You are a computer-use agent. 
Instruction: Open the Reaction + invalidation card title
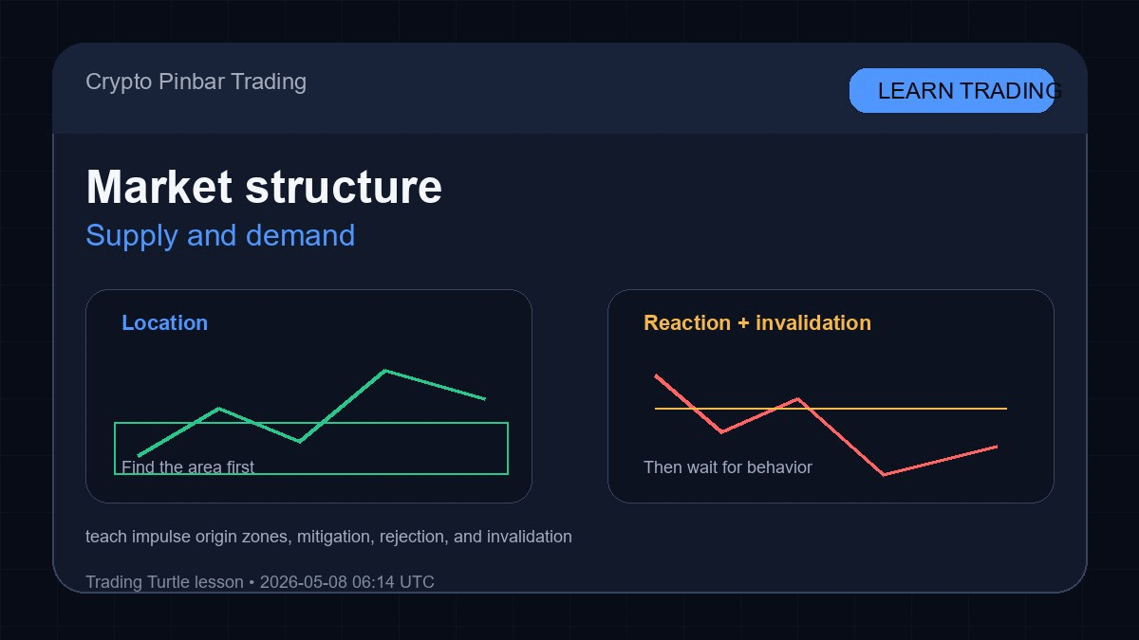tap(757, 322)
